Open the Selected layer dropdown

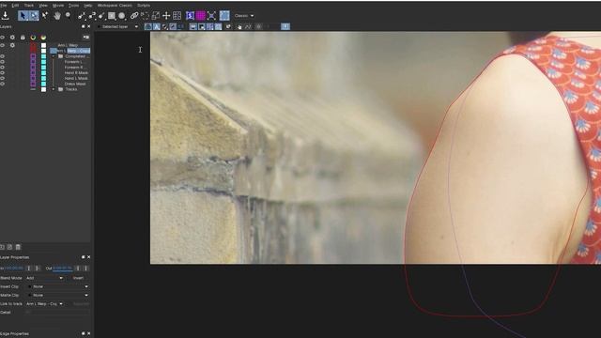[x=117, y=27]
